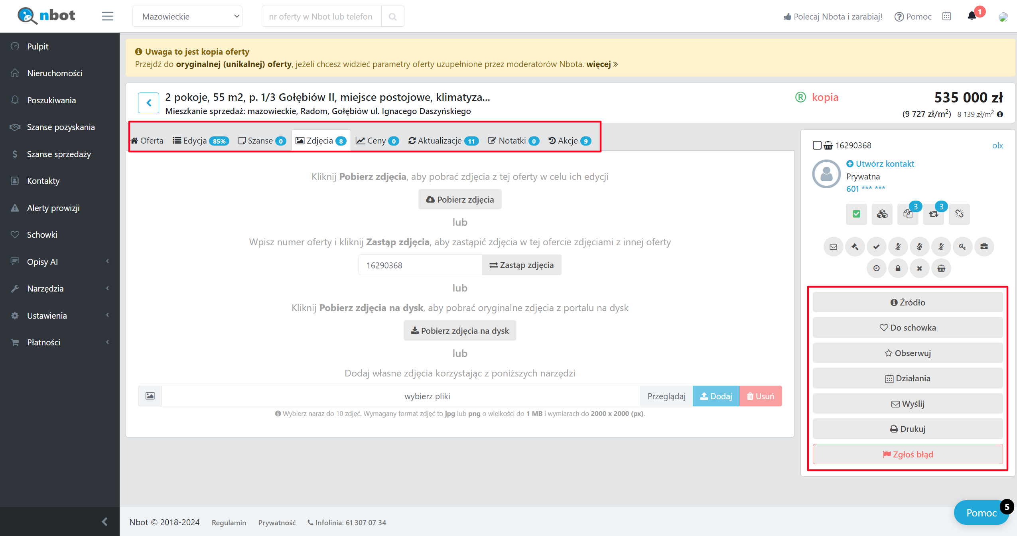
Task: Open the Ceny tab
Action: [377, 140]
